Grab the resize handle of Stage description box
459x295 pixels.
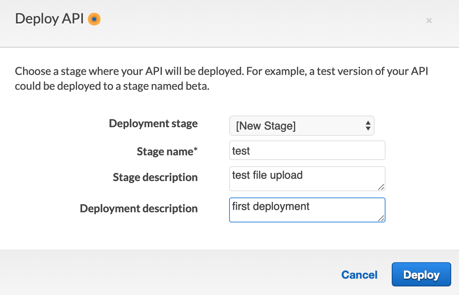click(x=381, y=187)
